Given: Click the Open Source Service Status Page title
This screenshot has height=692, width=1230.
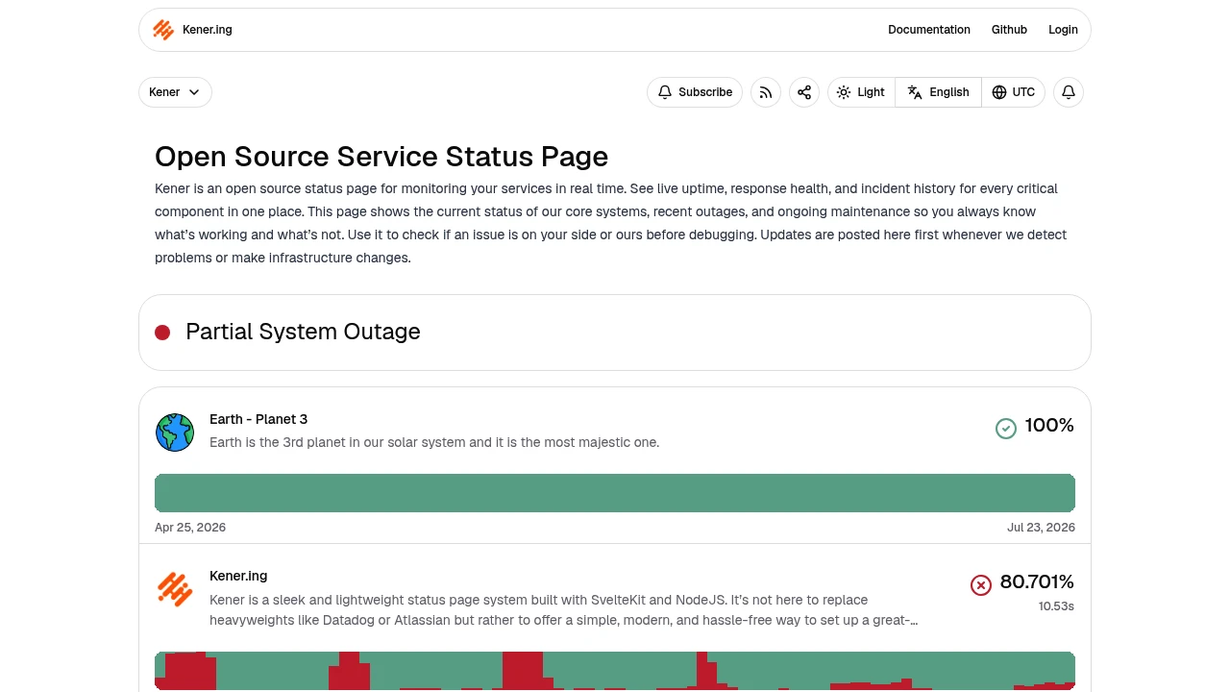Looking at the screenshot, I should click(381, 157).
